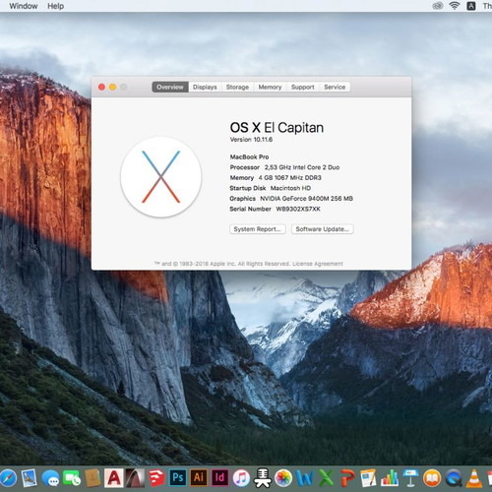Select the Overview tab

[170, 87]
